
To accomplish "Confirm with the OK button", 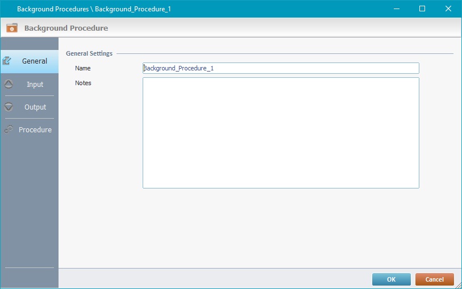I will 391,279.
